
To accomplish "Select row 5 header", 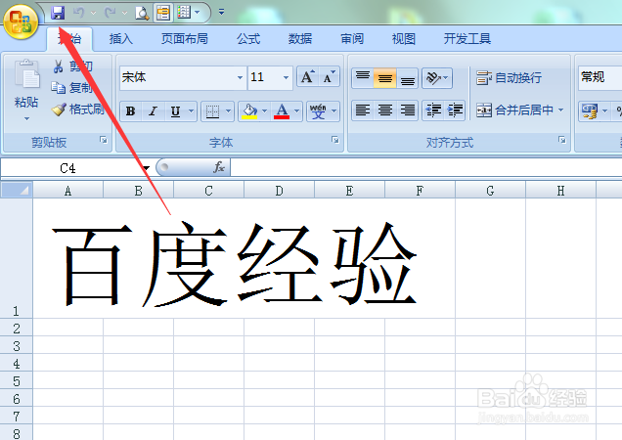I will [x=17, y=381].
